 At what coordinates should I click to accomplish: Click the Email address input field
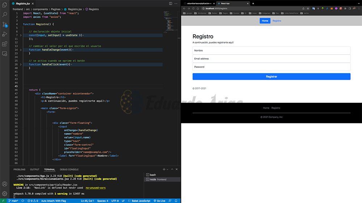(x=271, y=59)
